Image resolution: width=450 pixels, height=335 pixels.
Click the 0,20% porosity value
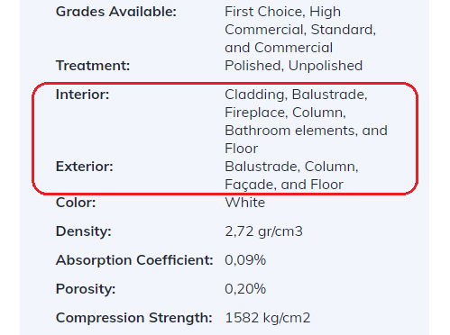245,289
